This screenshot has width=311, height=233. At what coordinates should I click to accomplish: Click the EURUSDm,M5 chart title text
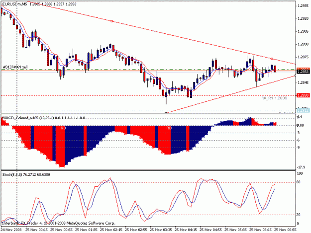[14, 4]
